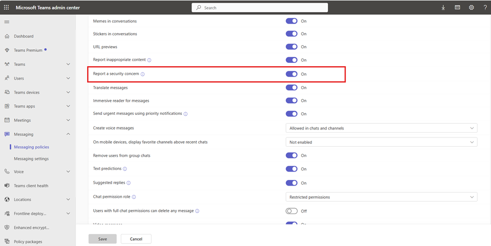The height and width of the screenshot is (246, 491).
Task: Click info icon beside delete any message setting
Action: 197,211
